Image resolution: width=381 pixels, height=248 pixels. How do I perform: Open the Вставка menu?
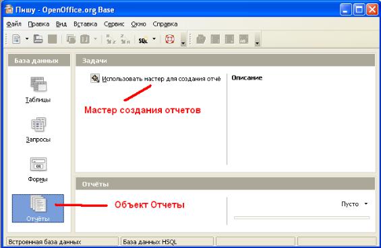(85, 24)
